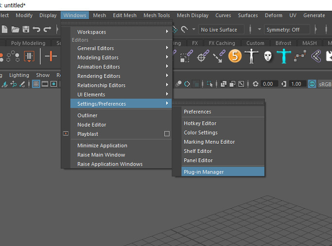The image size is (332, 246).
Task: Open Playblast options box
Action: [x=167, y=134]
